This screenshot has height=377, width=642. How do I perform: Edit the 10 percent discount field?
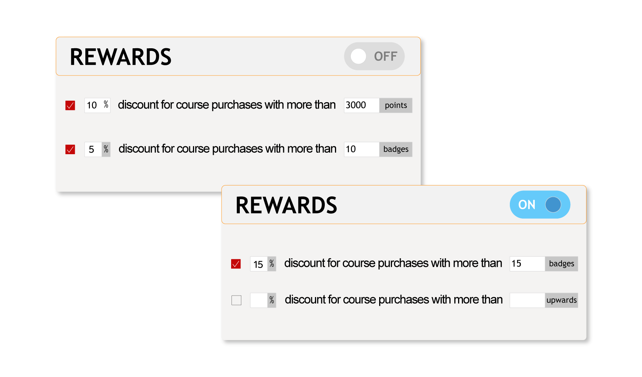(x=93, y=105)
